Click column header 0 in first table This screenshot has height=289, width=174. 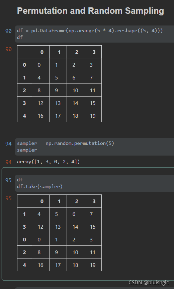[x=40, y=52]
